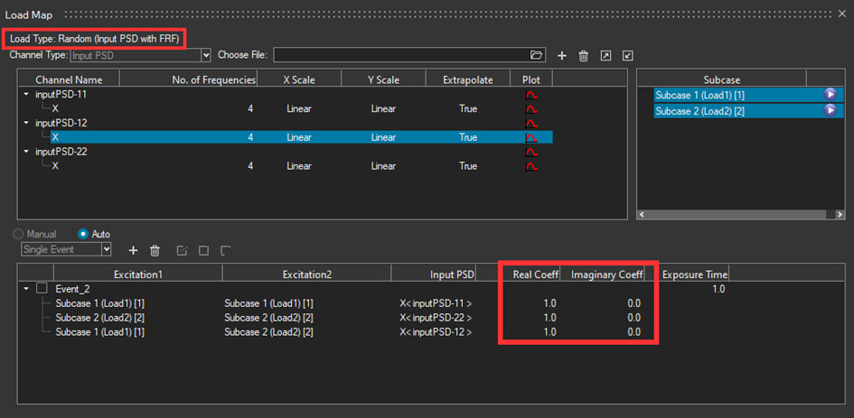Tick the checkbox beside Event_2
Image resolution: width=854 pixels, height=418 pixels.
[42, 289]
